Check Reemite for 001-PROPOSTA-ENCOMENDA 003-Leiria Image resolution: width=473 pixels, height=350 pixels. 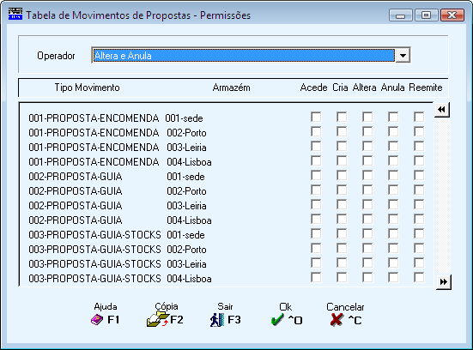point(419,146)
